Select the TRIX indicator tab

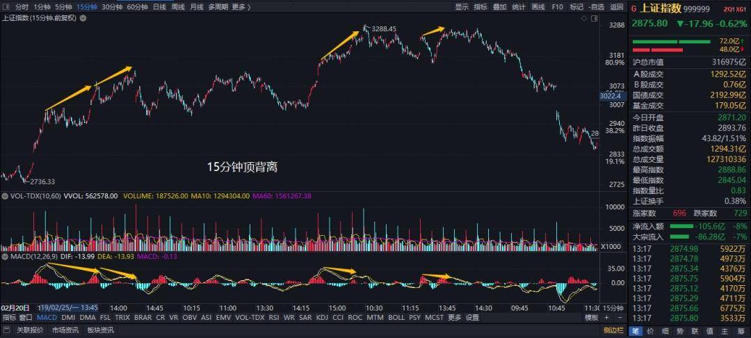[x=122, y=317]
